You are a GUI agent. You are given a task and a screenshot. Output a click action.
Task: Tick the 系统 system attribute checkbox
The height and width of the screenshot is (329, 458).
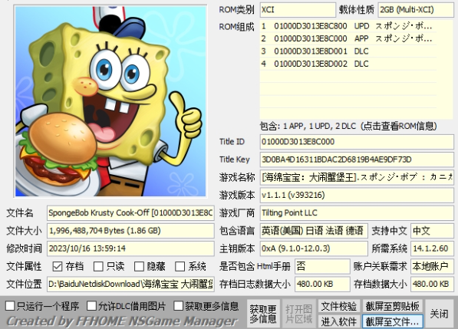tap(180, 266)
